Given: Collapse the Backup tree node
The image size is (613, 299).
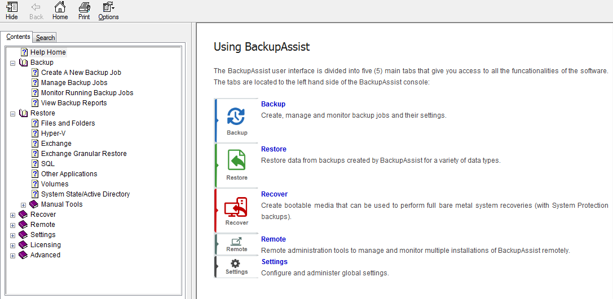Looking at the screenshot, I should pyautogui.click(x=13, y=63).
